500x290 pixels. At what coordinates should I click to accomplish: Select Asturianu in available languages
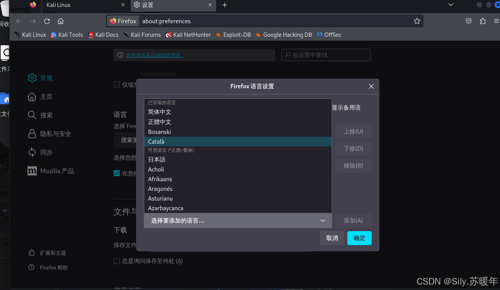click(x=238, y=199)
